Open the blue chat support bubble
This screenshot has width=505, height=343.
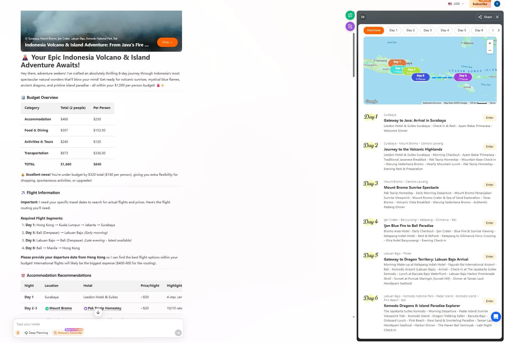click(x=495, y=316)
